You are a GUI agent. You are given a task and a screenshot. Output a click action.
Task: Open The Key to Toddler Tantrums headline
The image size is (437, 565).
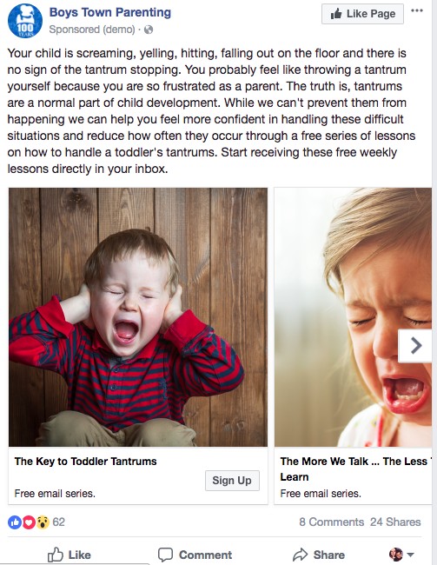(x=85, y=462)
